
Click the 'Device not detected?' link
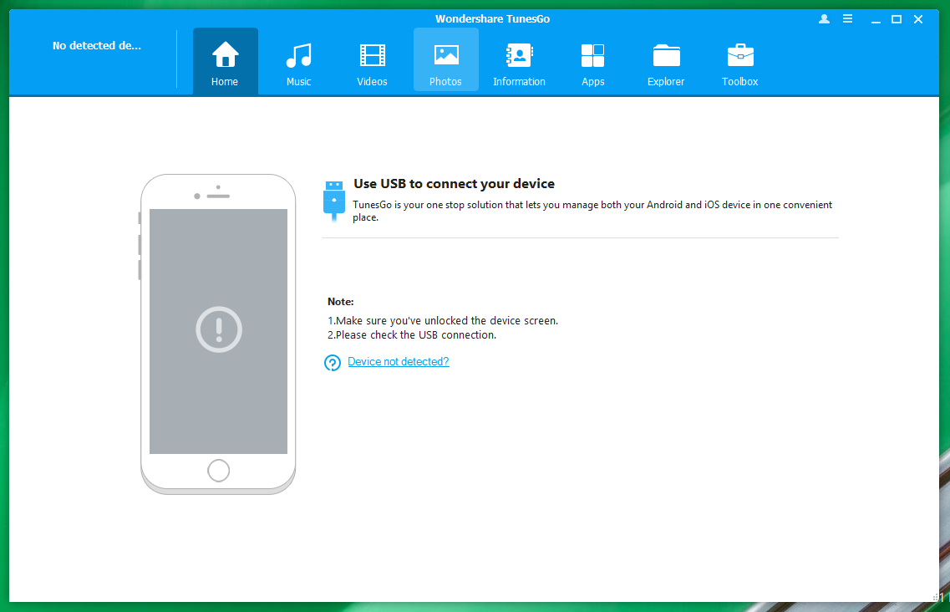coord(398,361)
